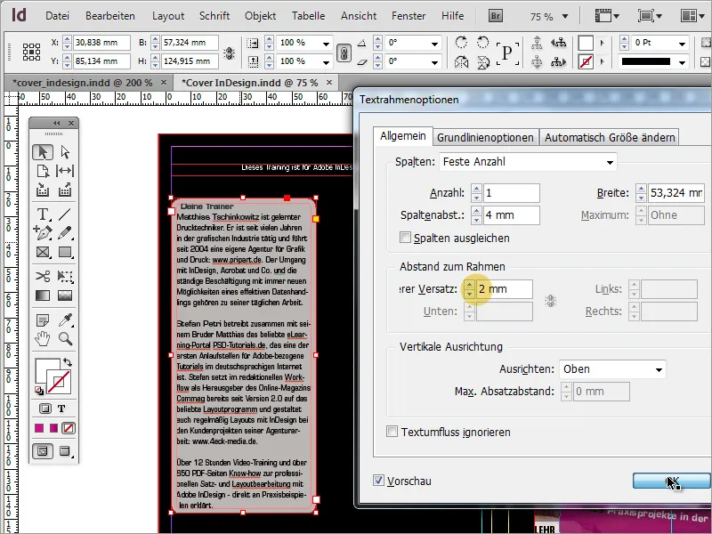The image size is (712, 534).
Task: Uncheck the Vorschau preview checkbox
Action: (x=378, y=481)
